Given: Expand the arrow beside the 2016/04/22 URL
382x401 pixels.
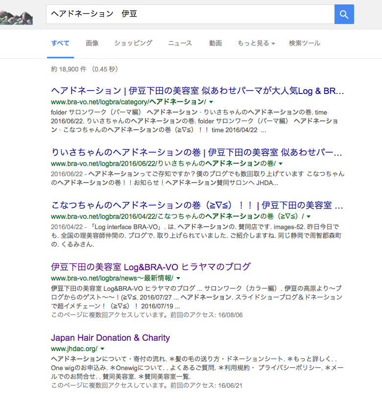Looking at the screenshot, I should pyautogui.click(x=309, y=216).
